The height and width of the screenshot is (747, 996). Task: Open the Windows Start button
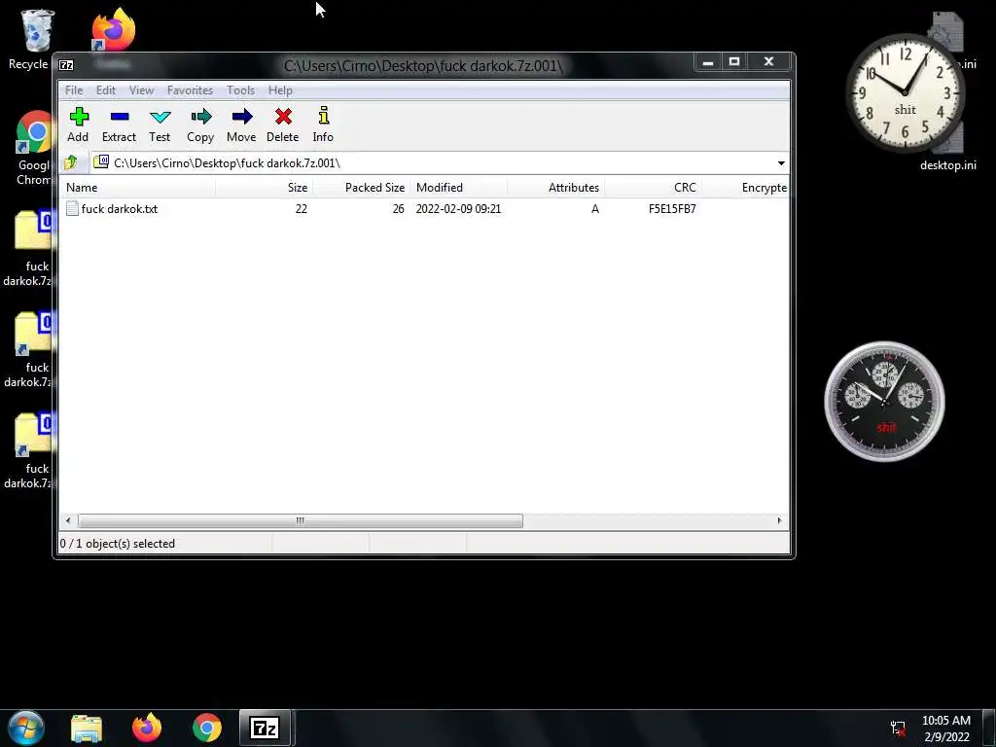pos(26,728)
